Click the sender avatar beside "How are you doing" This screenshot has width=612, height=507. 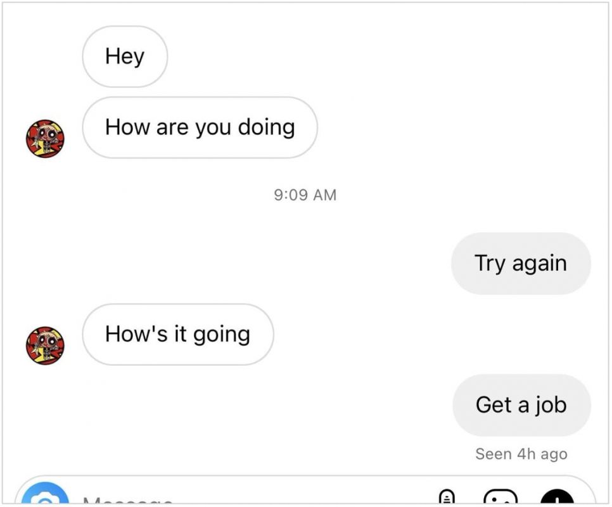tap(45, 139)
